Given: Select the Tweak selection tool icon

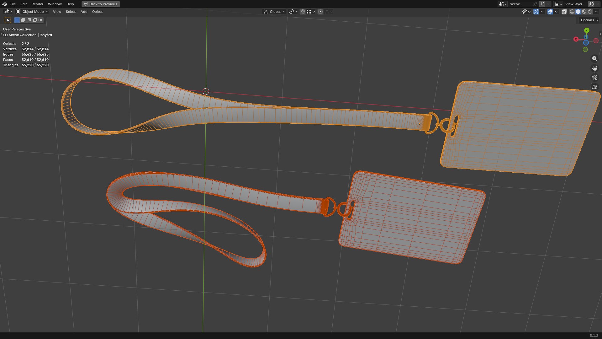Looking at the screenshot, I should pyautogui.click(x=8, y=20).
